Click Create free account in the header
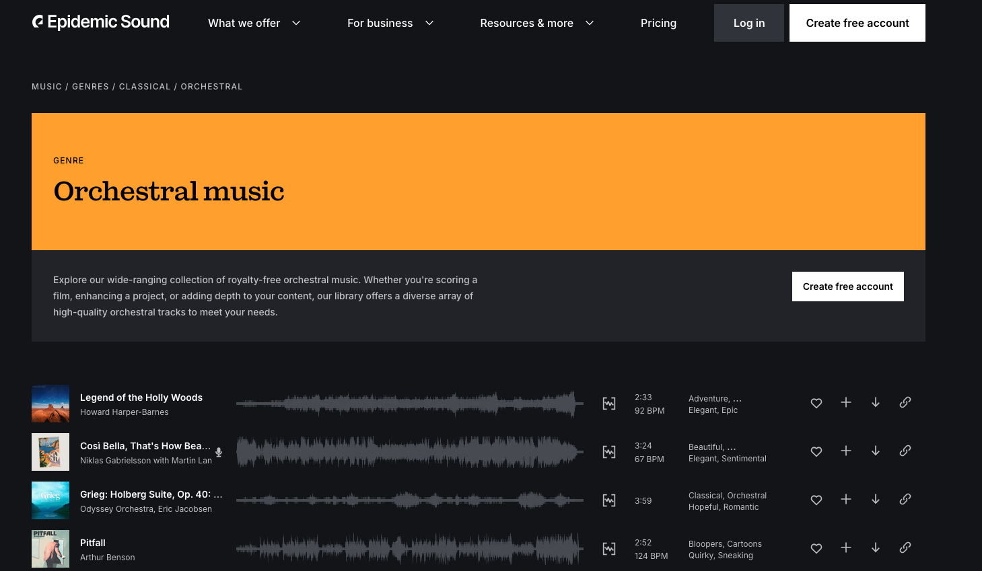This screenshot has height=571, width=982. [857, 23]
